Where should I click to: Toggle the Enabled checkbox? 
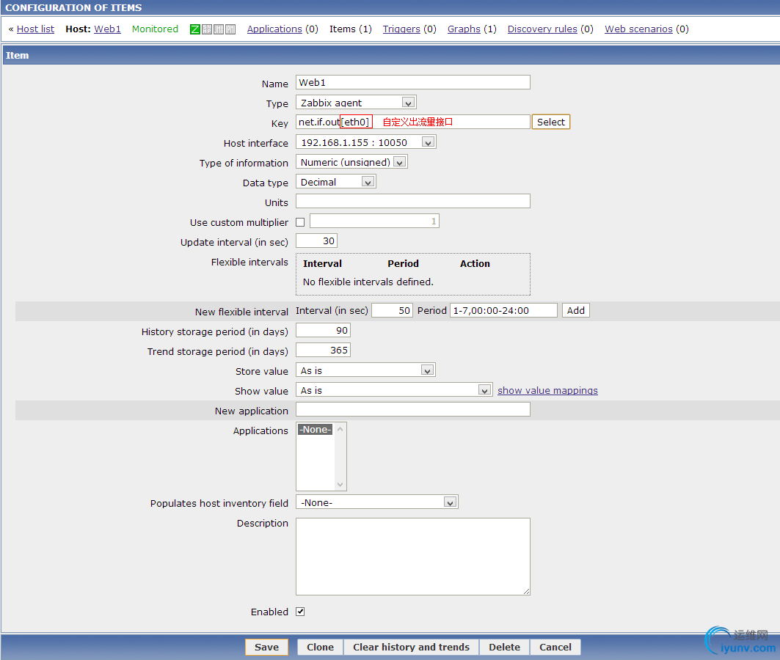coord(300,612)
